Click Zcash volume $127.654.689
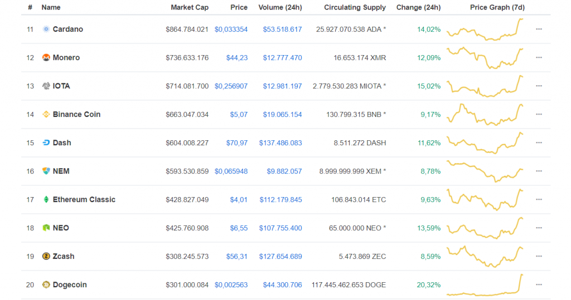This screenshot has width=571, height=300. pyautogui.click(x=280, y=256)
